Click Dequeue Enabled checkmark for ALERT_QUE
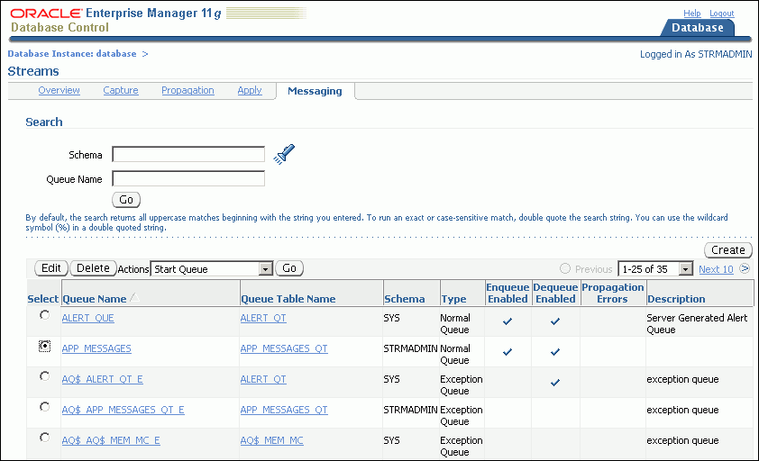This screenshot has height=461, width=759. pyautogui.click(x=555, y=321)
